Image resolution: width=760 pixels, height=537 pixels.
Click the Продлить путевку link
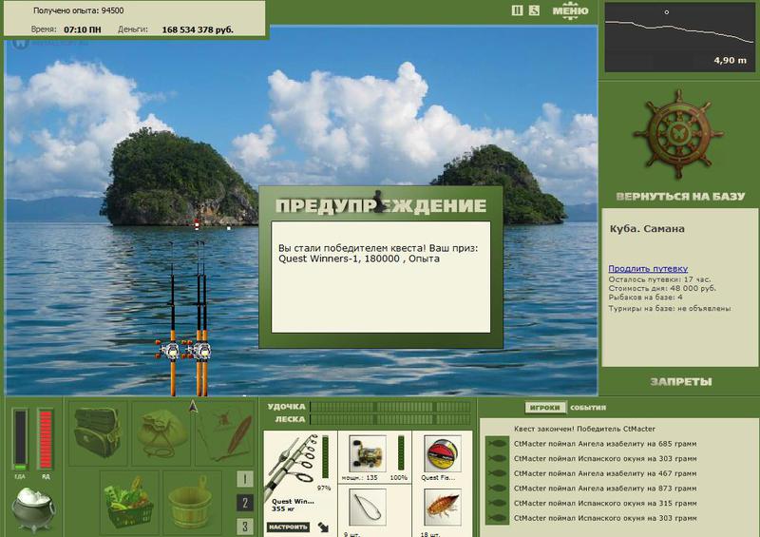pyautogui.click(x=648, y=268)
